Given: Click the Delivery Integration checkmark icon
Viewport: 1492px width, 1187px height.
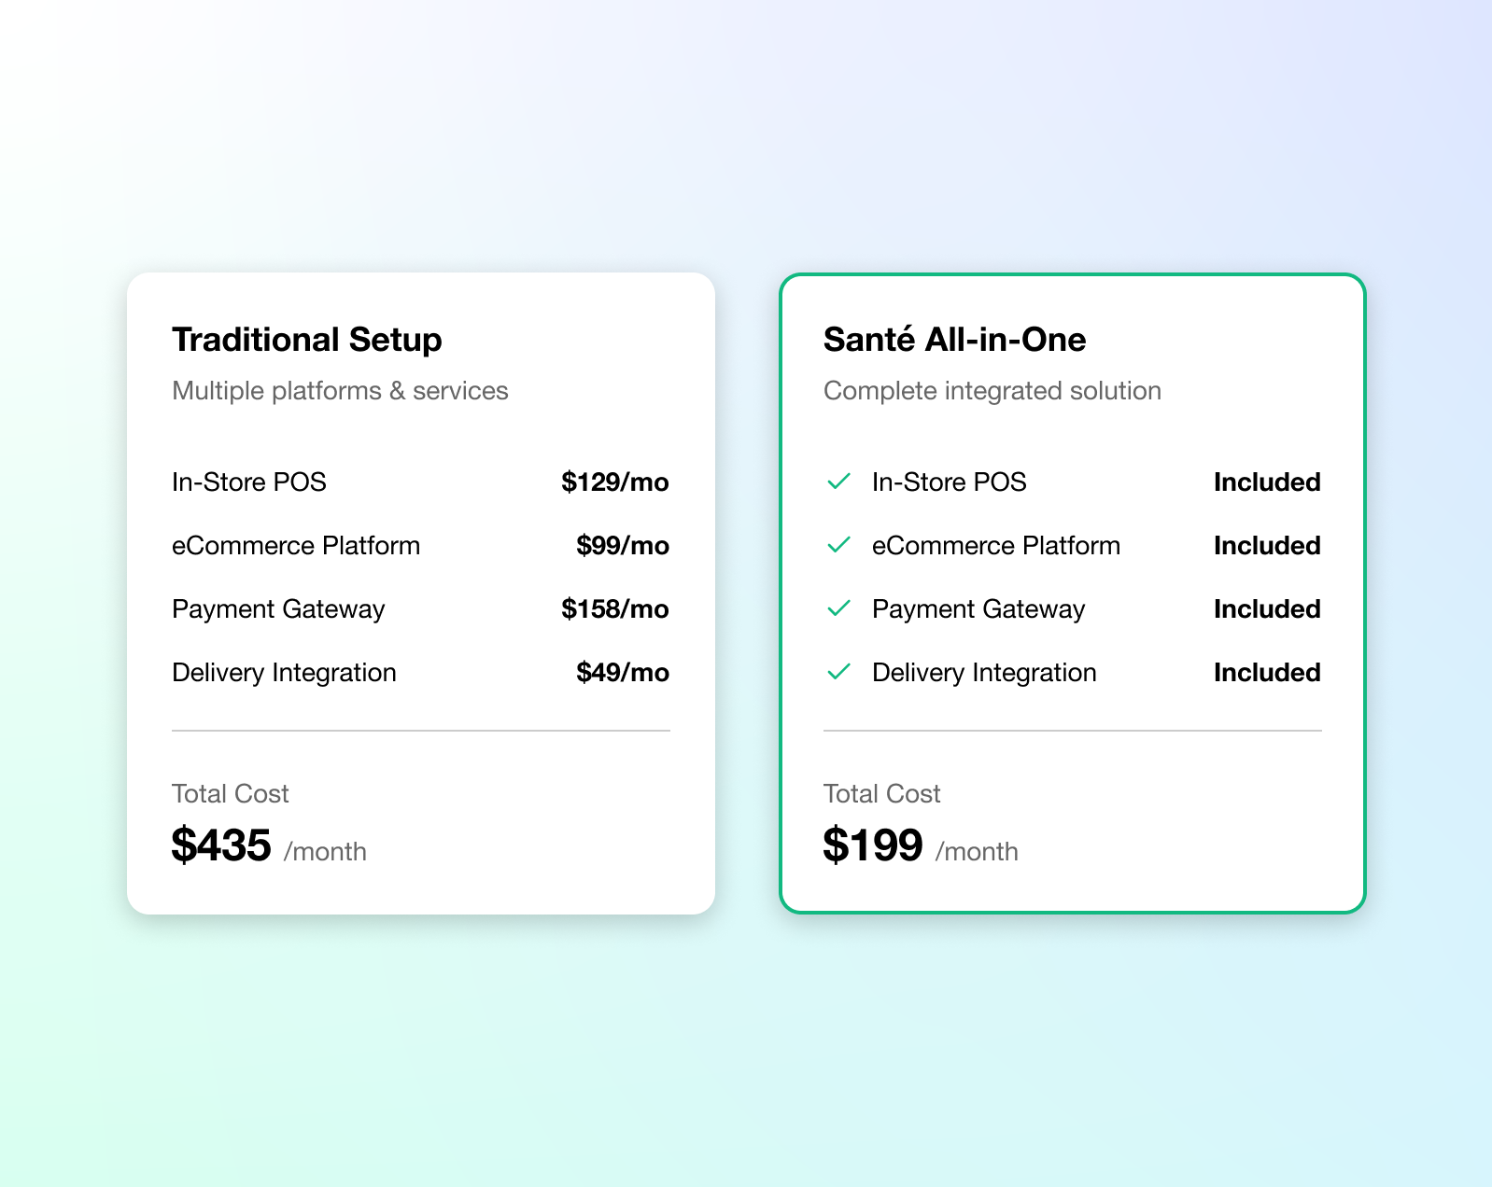Looking at the screenshot, I should [838, 672].
